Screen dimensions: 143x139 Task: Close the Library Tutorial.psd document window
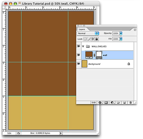tap(6, 4)
